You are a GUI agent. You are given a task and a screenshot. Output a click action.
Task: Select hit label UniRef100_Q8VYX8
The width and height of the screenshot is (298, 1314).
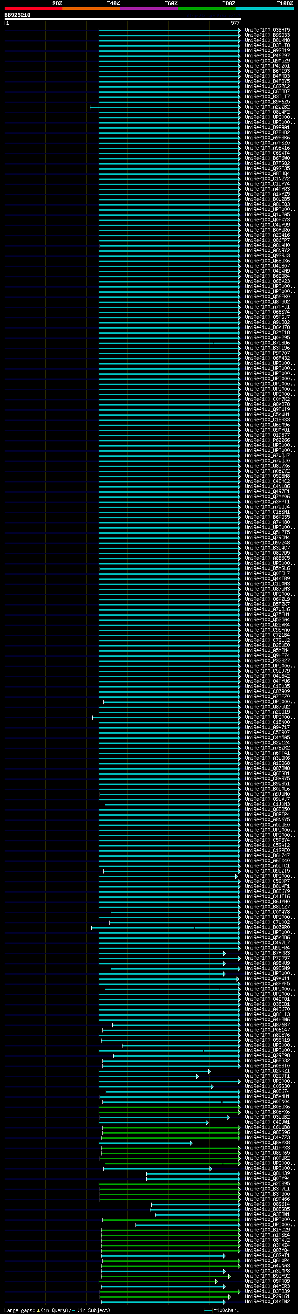pyautogui.click(x=267, y=1143)
